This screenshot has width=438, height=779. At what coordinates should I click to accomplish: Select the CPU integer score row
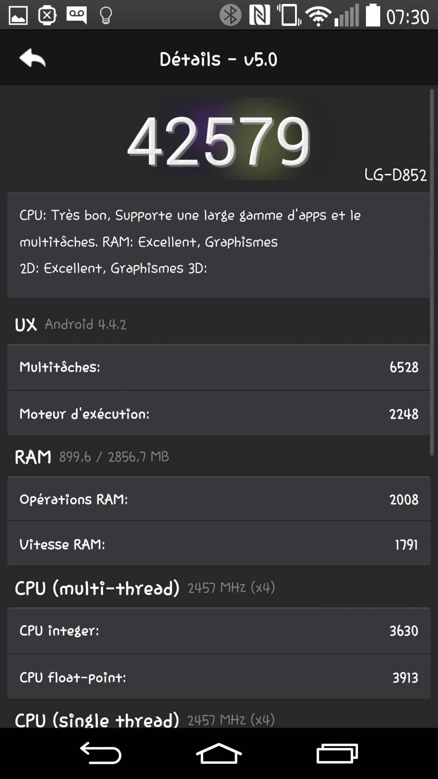pyautogui.click(x=219, y=630)
